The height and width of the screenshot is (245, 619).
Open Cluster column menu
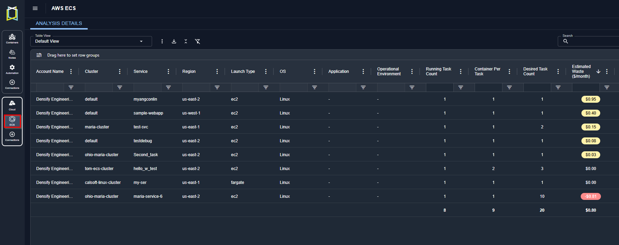(x=120, y=71)
